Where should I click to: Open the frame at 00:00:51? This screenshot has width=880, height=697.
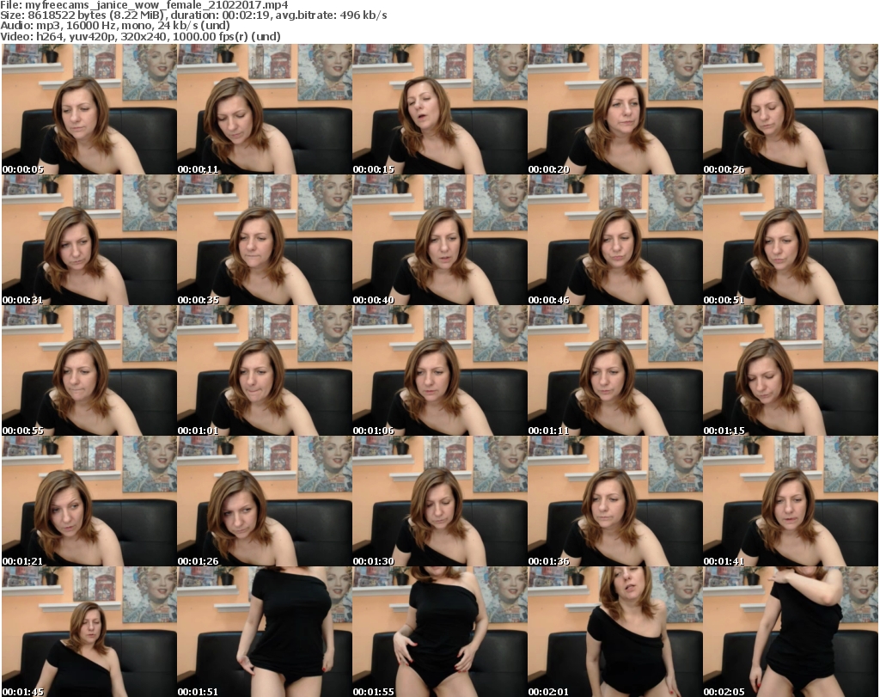tap(791, 240)
